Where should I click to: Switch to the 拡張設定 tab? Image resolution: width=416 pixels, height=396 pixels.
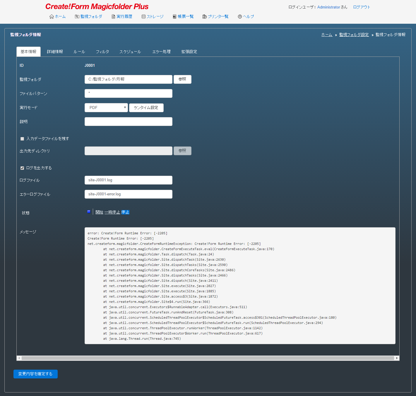pos(189,52)
